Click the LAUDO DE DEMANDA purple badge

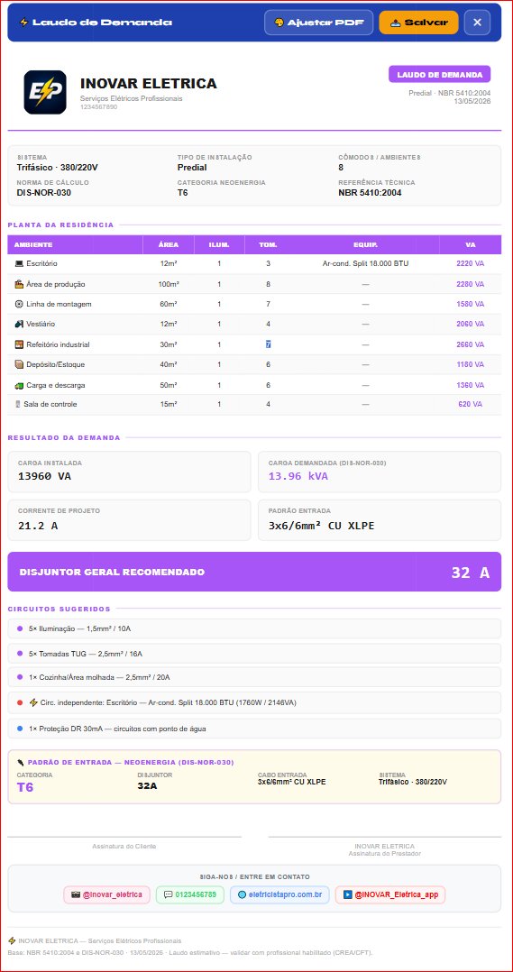439,74
